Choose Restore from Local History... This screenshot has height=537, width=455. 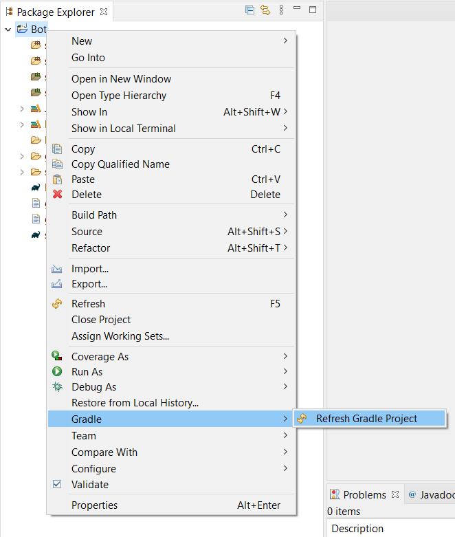click(171, 403)
